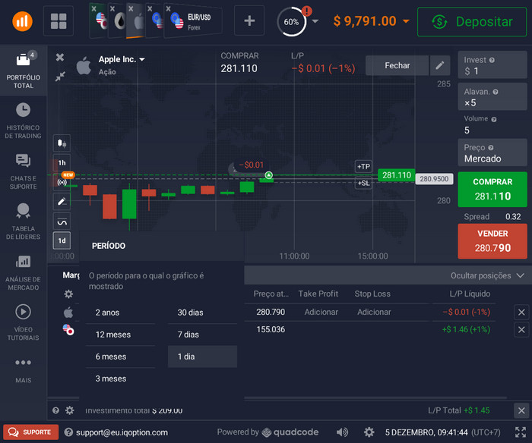
Task: Click the 281.110 price line label
Action: click(396, 175)
